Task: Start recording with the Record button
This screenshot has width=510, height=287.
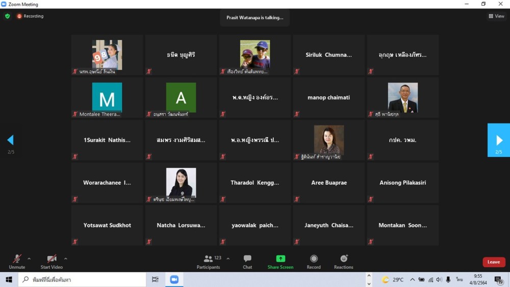Action: coord(314,262)
